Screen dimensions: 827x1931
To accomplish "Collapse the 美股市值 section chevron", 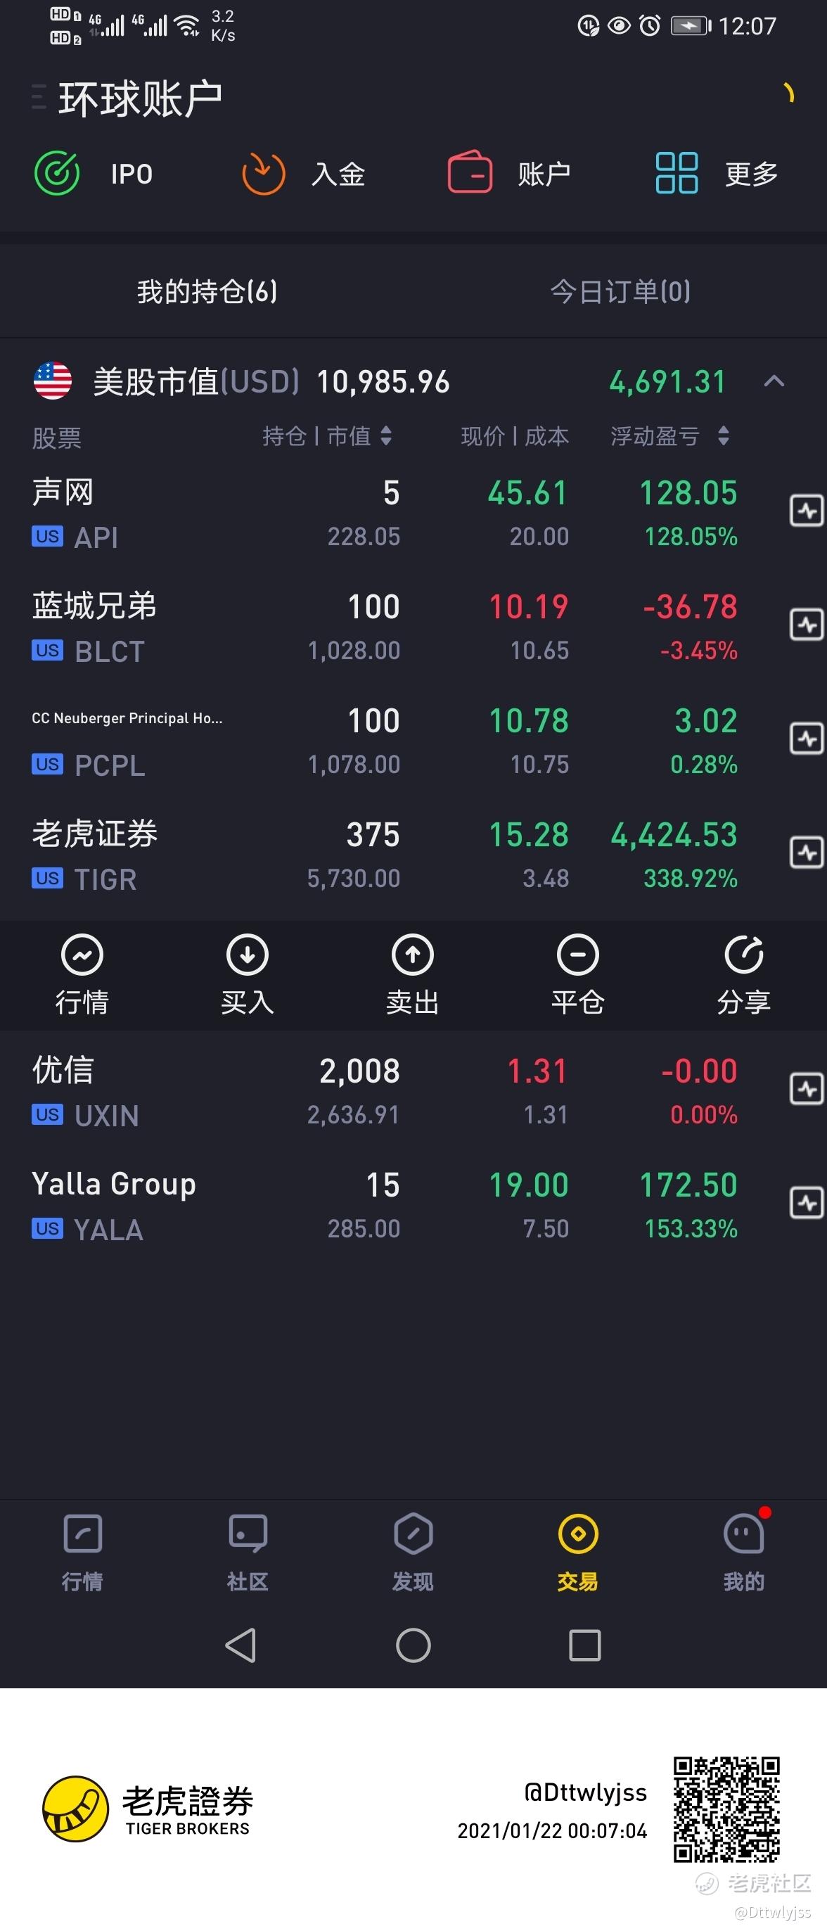I will pos(774,381).
